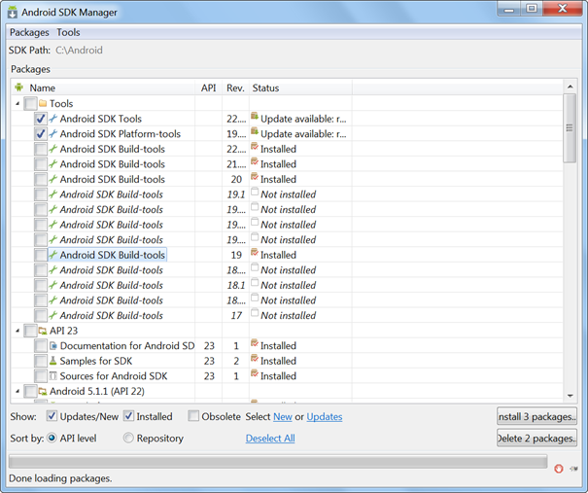The width and height of the screenshot is (588, 493).
Task: Click the Tools folder icon
Action: point(43,103)
